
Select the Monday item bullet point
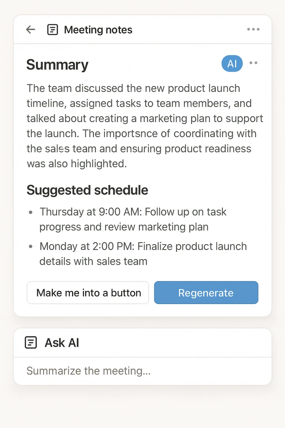point(31,246)
